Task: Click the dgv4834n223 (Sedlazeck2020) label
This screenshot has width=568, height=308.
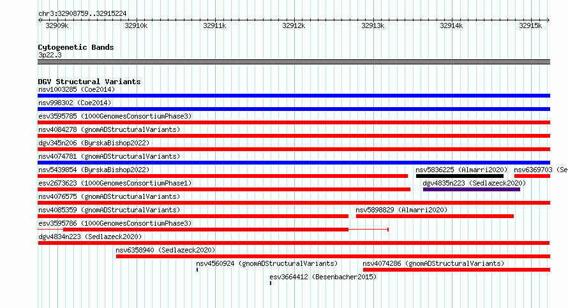Action: point(90,237)
